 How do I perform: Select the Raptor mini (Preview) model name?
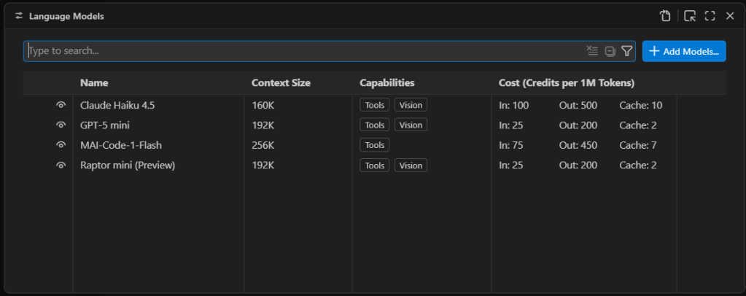[x=128, y=165]
